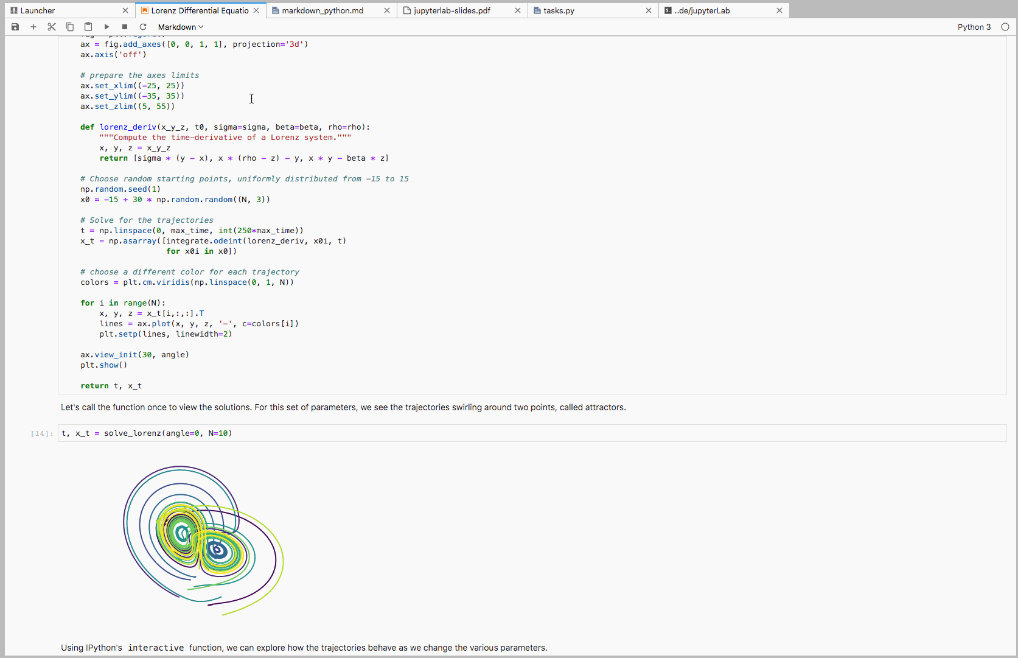
Task: Click the 'np.random.seed(1)' code line
Action: click(120, 189)
